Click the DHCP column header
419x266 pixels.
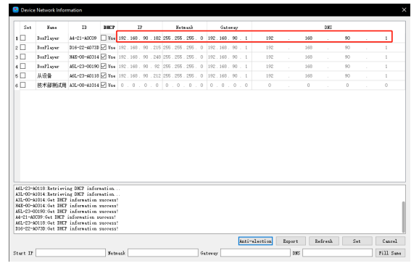pyautogui.click(x=109, y=27)
